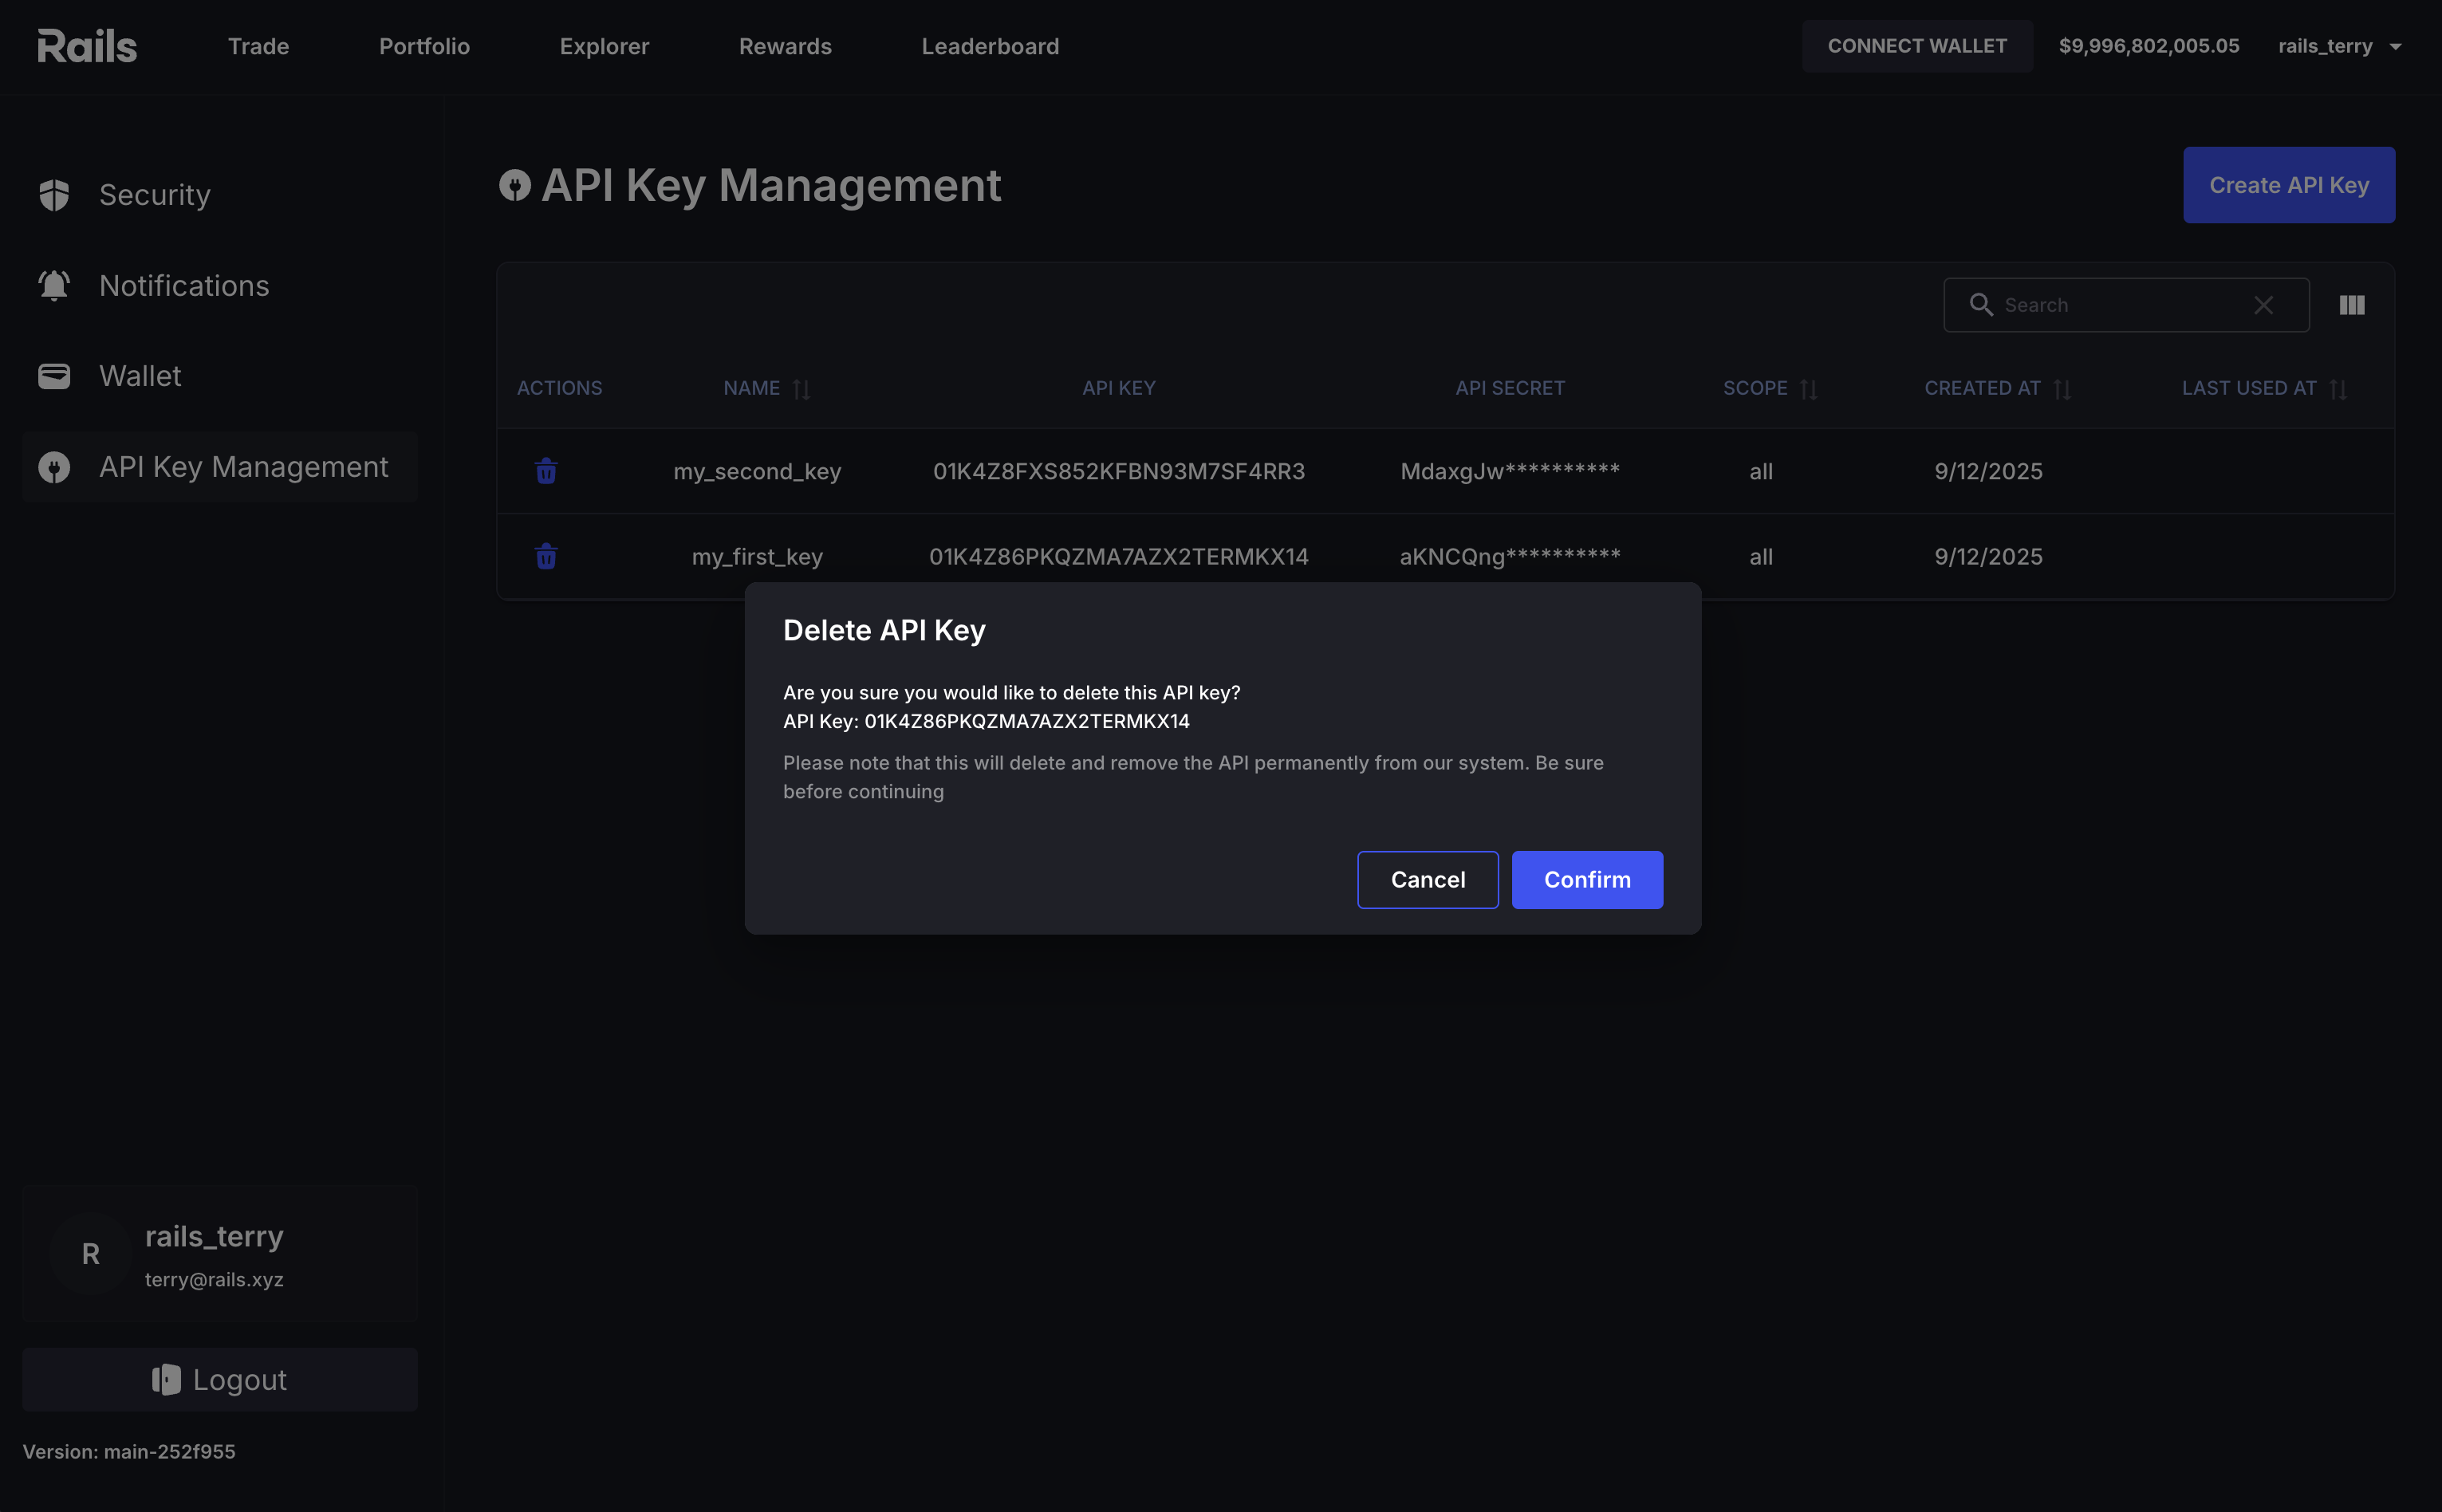The image size is (2442, 1512).
Task: Cancel the Delete API Key dialog
Action: 1427,879
